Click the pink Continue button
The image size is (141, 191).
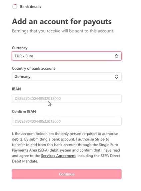(67, 174)
